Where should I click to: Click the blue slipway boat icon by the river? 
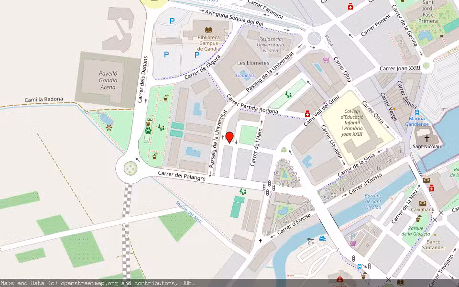(x=323, y=238)
